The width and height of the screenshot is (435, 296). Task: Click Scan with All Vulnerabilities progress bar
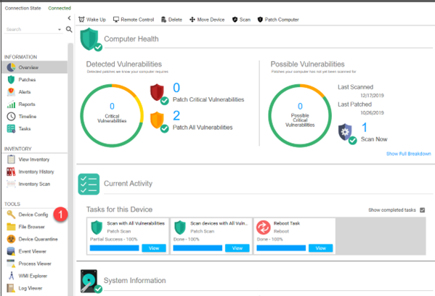[114, 248]
